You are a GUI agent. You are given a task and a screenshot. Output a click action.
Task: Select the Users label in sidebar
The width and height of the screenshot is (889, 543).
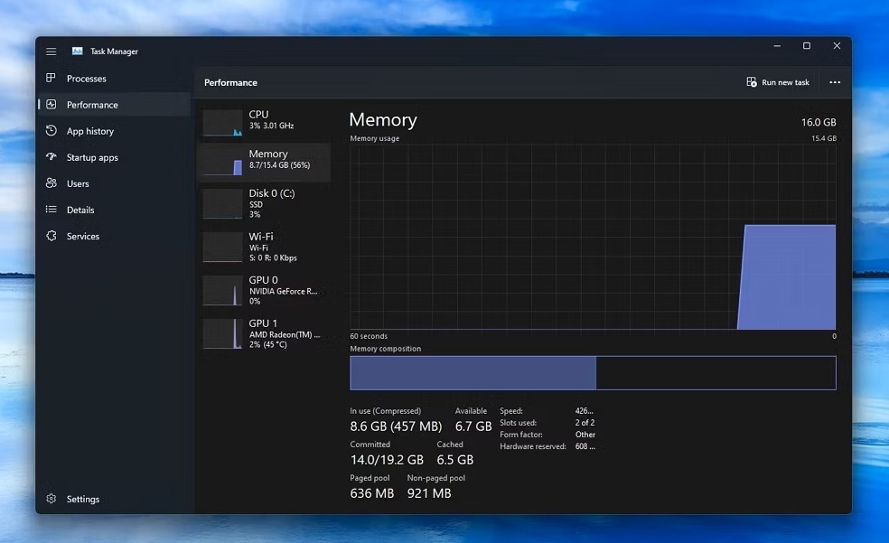pos(78,183)
